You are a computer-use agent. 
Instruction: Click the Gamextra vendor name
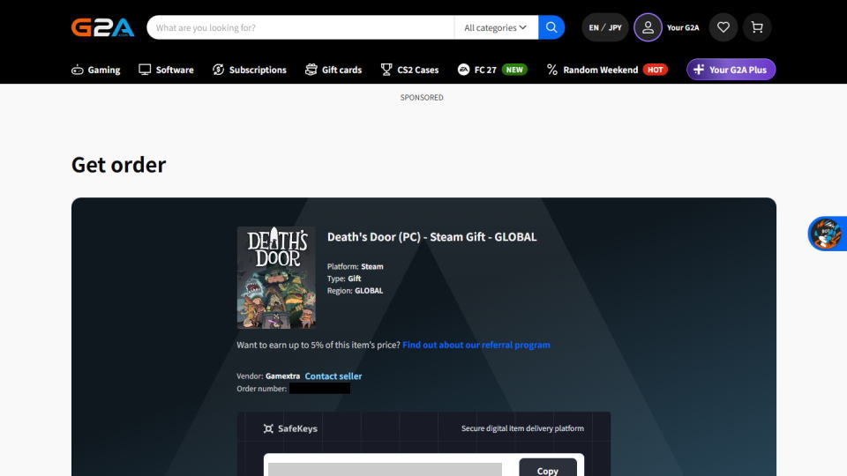coord(282,376)
